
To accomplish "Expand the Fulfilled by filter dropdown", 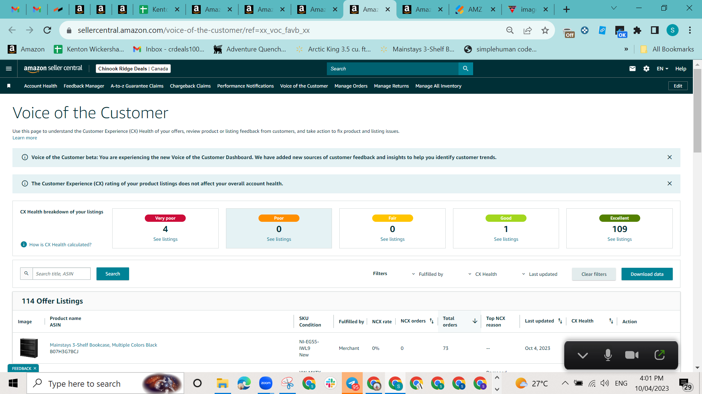I will 427,274.
